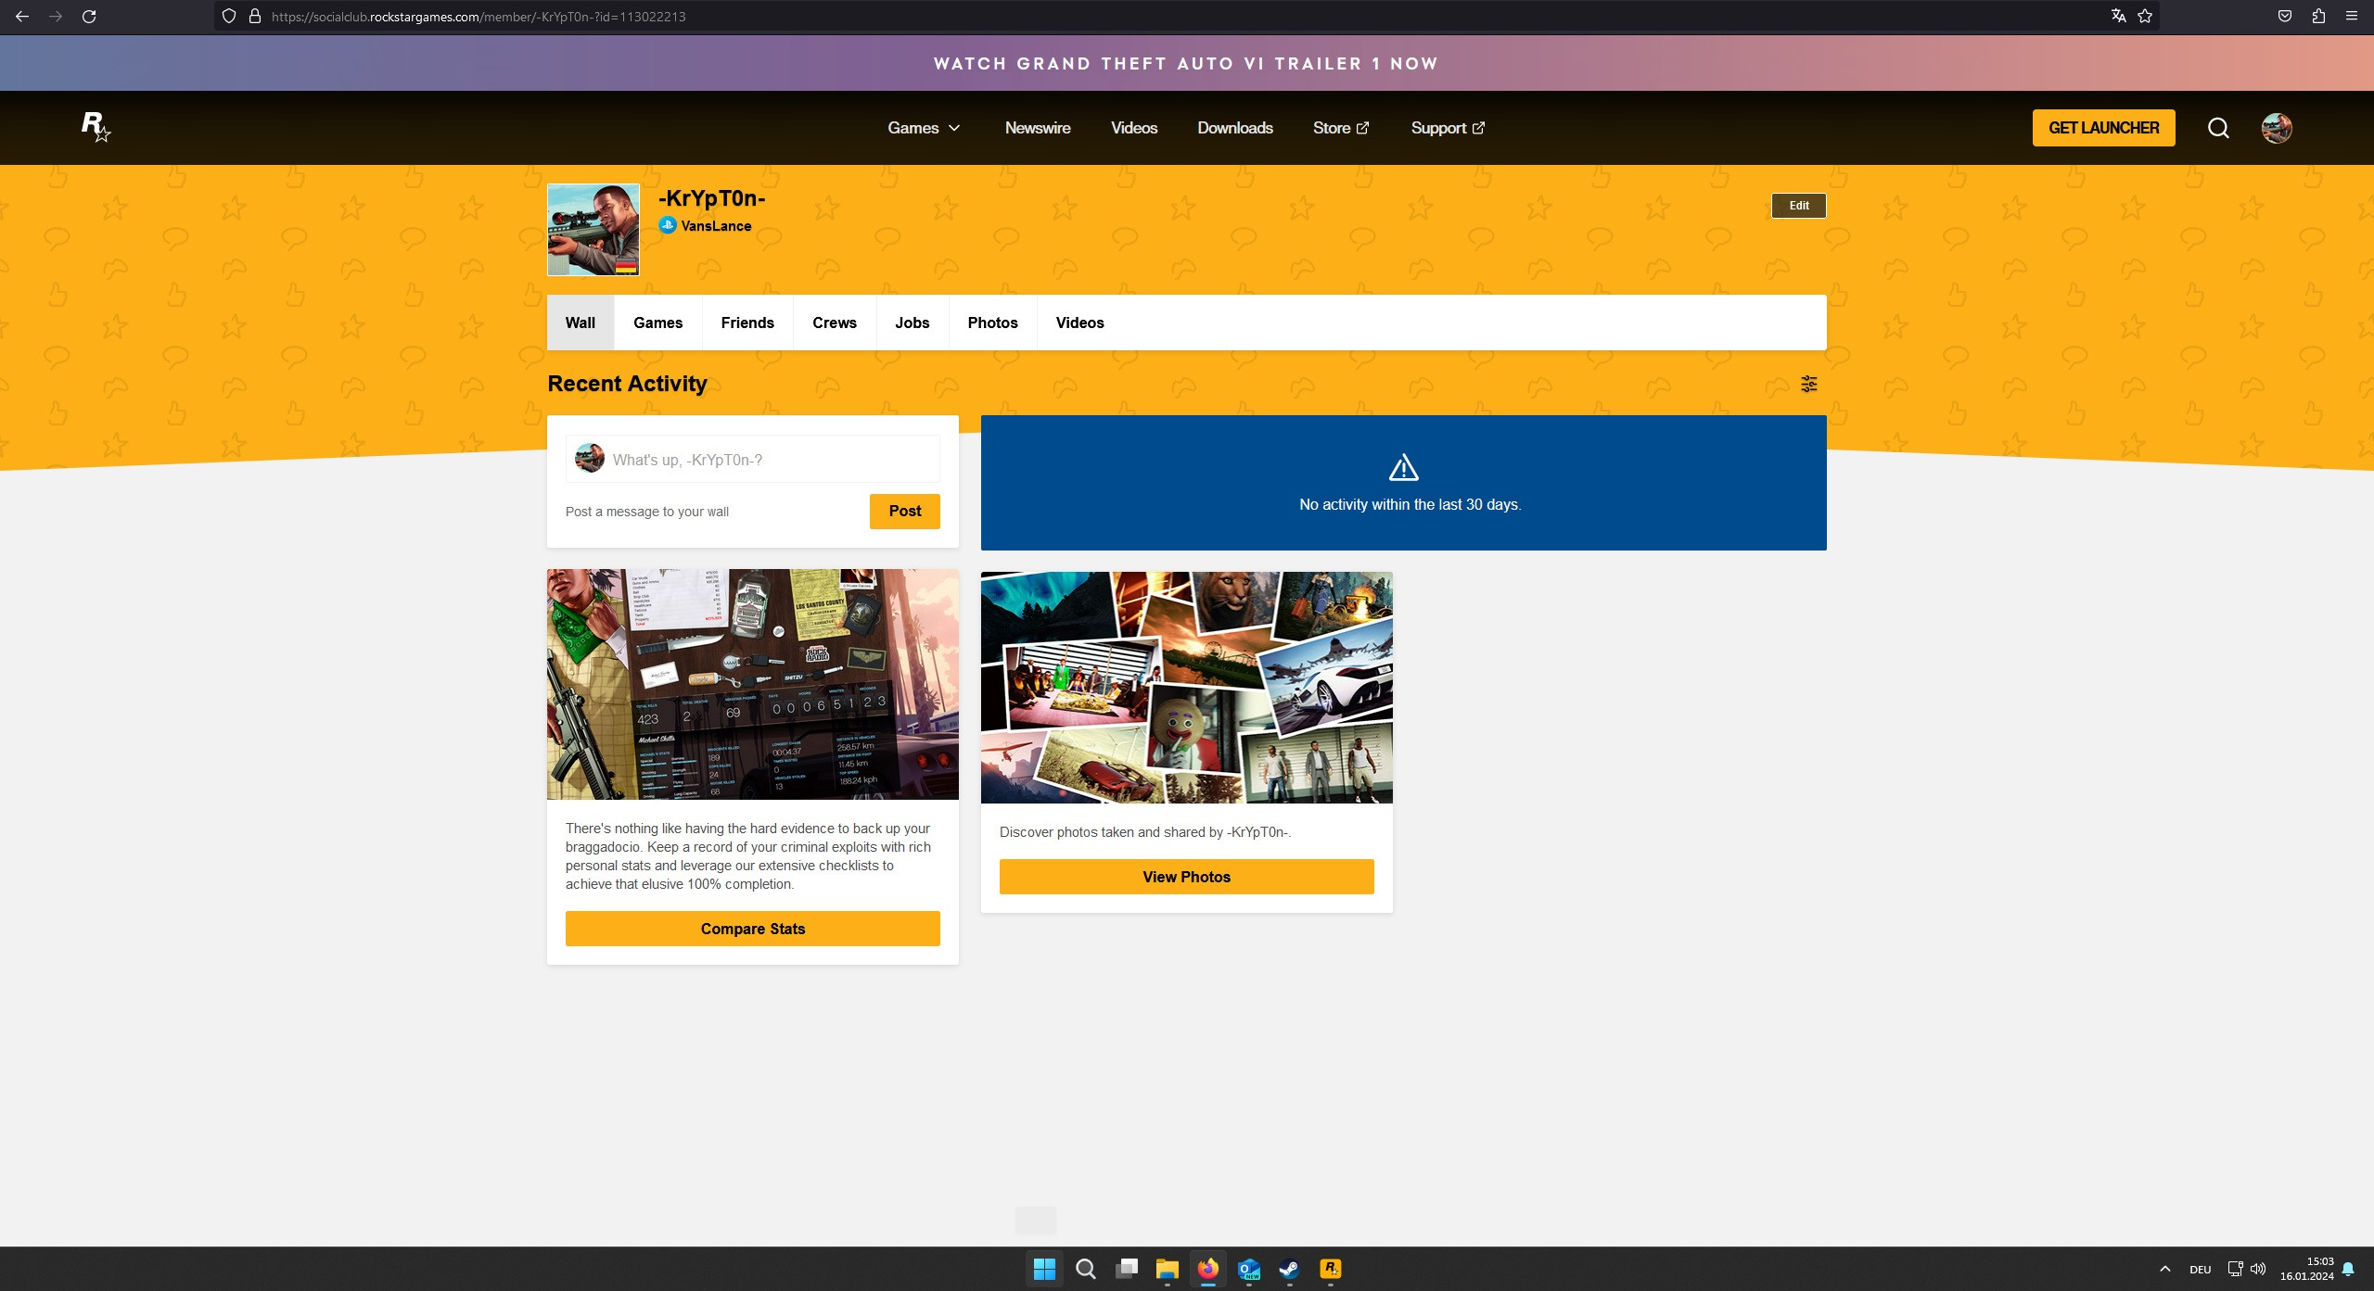Reload the page with browser refresh icon
This screenshot has height=1291, width=2374.
tap(89, 17)
